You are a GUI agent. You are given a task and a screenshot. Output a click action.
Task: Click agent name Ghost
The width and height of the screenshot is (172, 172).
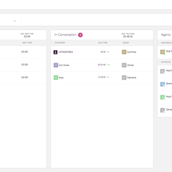coord(130,65)
